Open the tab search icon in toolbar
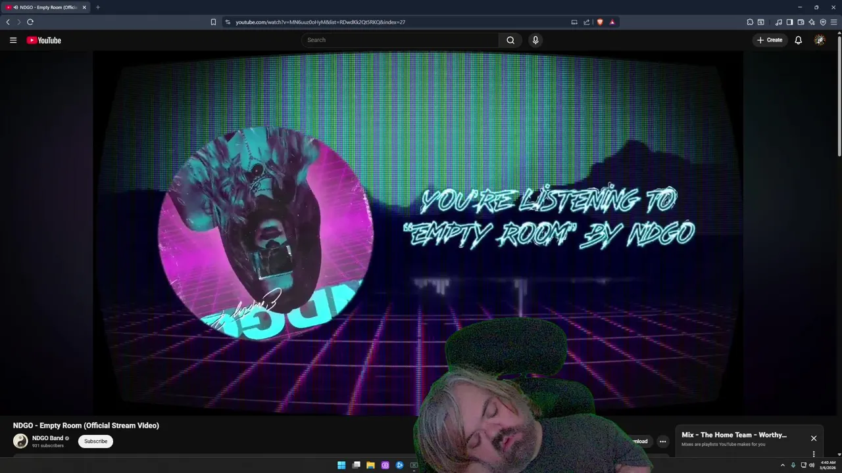 tap(761, 22)
